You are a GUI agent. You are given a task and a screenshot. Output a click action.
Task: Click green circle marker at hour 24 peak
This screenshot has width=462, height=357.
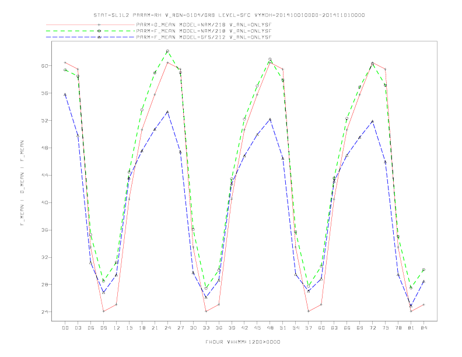tap(167, 51)
